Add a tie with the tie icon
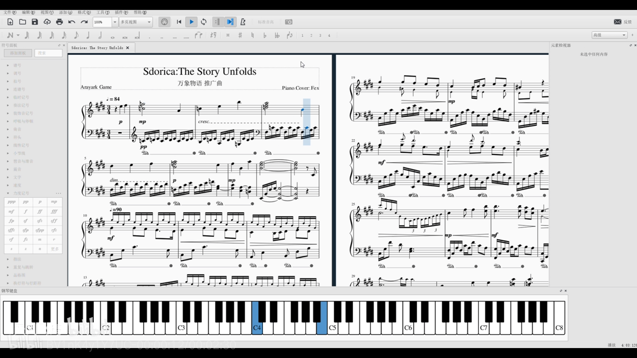 tap(198, 35)
